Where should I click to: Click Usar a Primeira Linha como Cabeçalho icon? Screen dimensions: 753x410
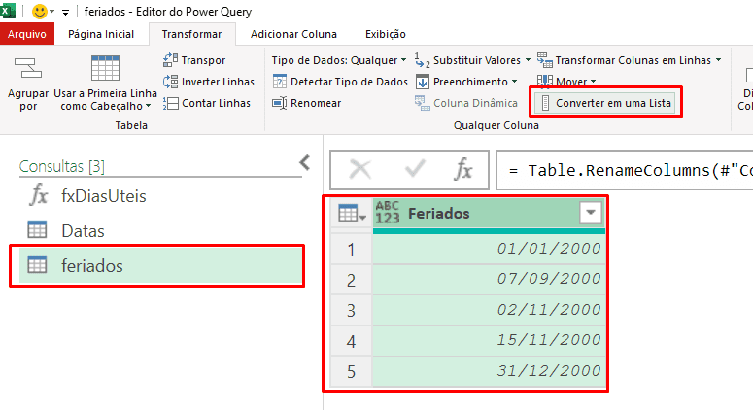[x=105, y=68]
